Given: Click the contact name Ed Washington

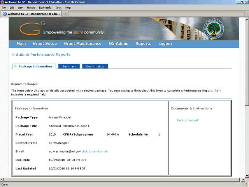Looking at the screenshot, I should coord(59,143).
